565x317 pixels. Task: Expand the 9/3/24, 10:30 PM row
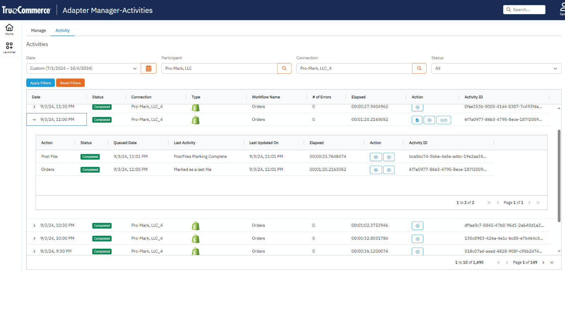point(34,225)
